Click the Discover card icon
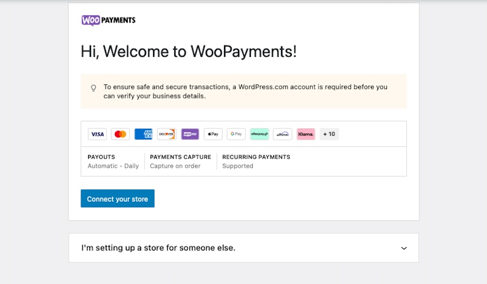 point(167,134)
